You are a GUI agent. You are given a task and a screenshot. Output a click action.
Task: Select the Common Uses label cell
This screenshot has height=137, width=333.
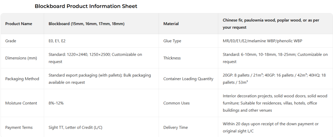coord(177,103)
